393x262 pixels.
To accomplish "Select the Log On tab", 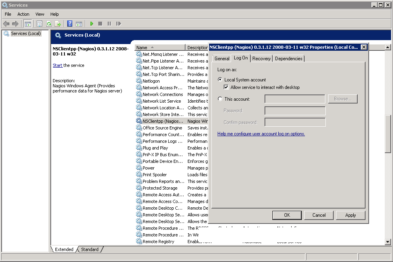I will 241,58.
